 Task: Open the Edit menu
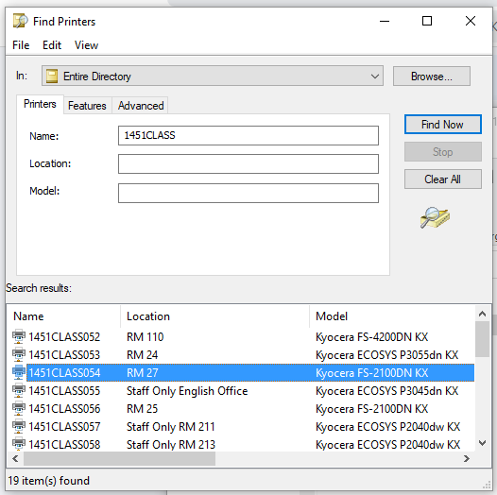[x=52, y=45]
